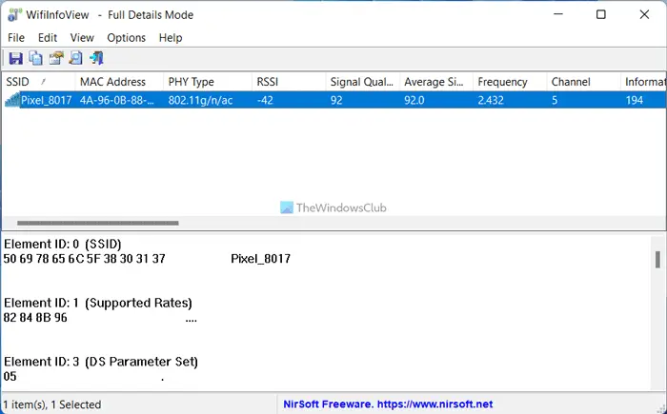Image resolution: width=667 pixels, height=414 pixels.
Task: Open the Help menu
Action: coord(171,38)
